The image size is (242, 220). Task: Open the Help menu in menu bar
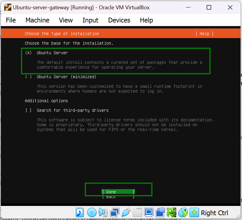(x=146, y=20)
